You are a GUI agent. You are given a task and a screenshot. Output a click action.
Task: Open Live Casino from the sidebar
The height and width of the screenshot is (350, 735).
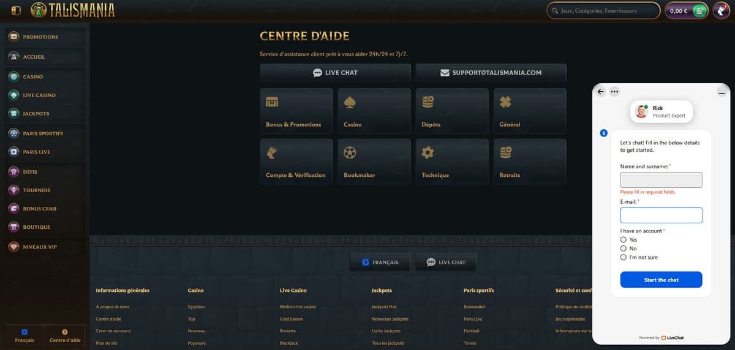coord(46,95)
